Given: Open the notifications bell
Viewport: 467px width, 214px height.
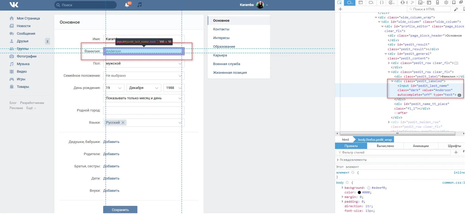Looking at the screenshot, I should [x=127, y=5].
